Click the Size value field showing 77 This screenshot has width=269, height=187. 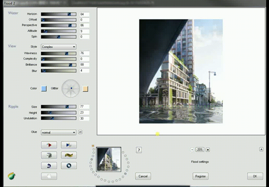coord(84,107)
